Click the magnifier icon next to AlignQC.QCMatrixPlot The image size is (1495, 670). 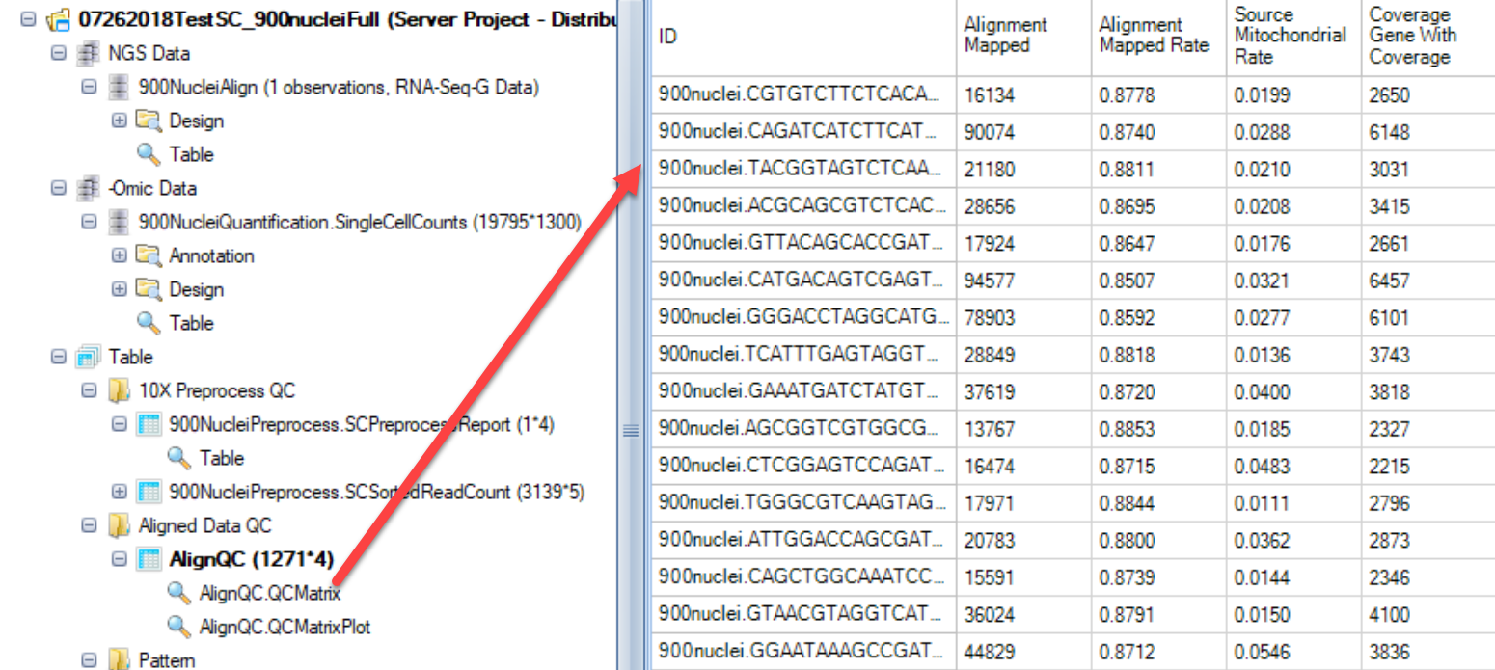coord(179,627)
